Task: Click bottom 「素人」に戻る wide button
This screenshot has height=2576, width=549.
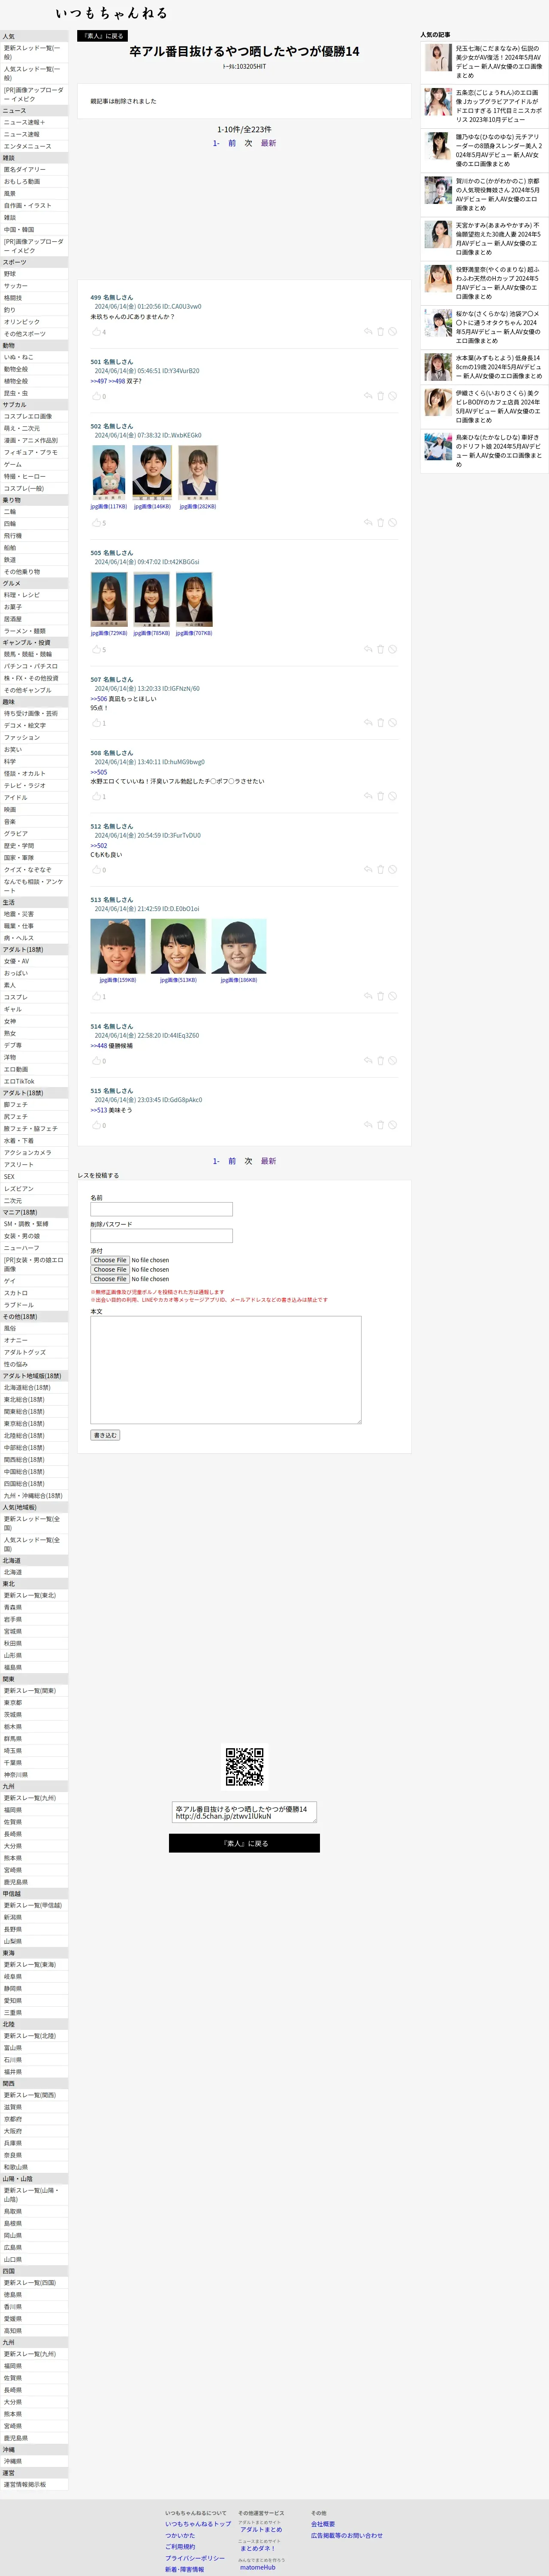Action: (x=244, y=1843)
